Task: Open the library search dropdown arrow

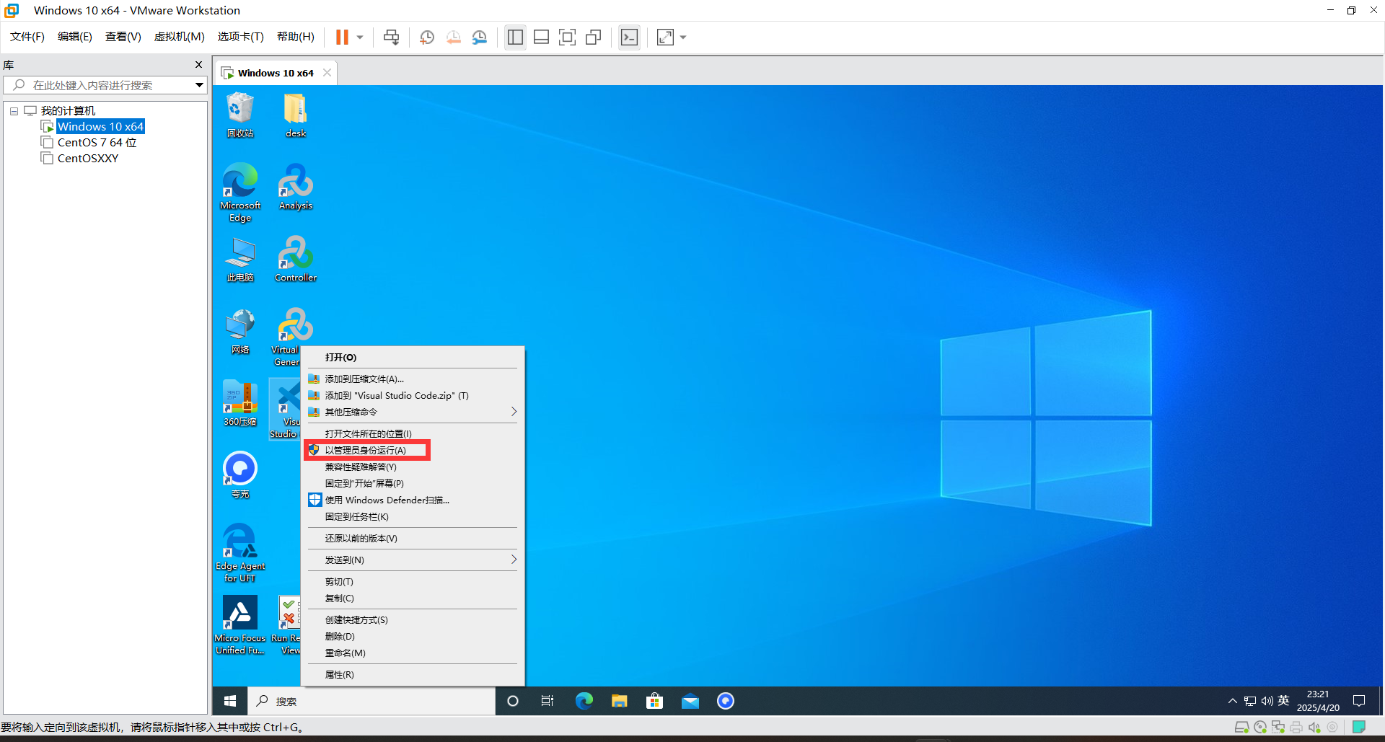Action: point(199,85)
